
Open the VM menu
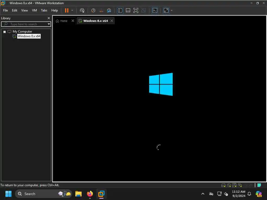(34, 10)
